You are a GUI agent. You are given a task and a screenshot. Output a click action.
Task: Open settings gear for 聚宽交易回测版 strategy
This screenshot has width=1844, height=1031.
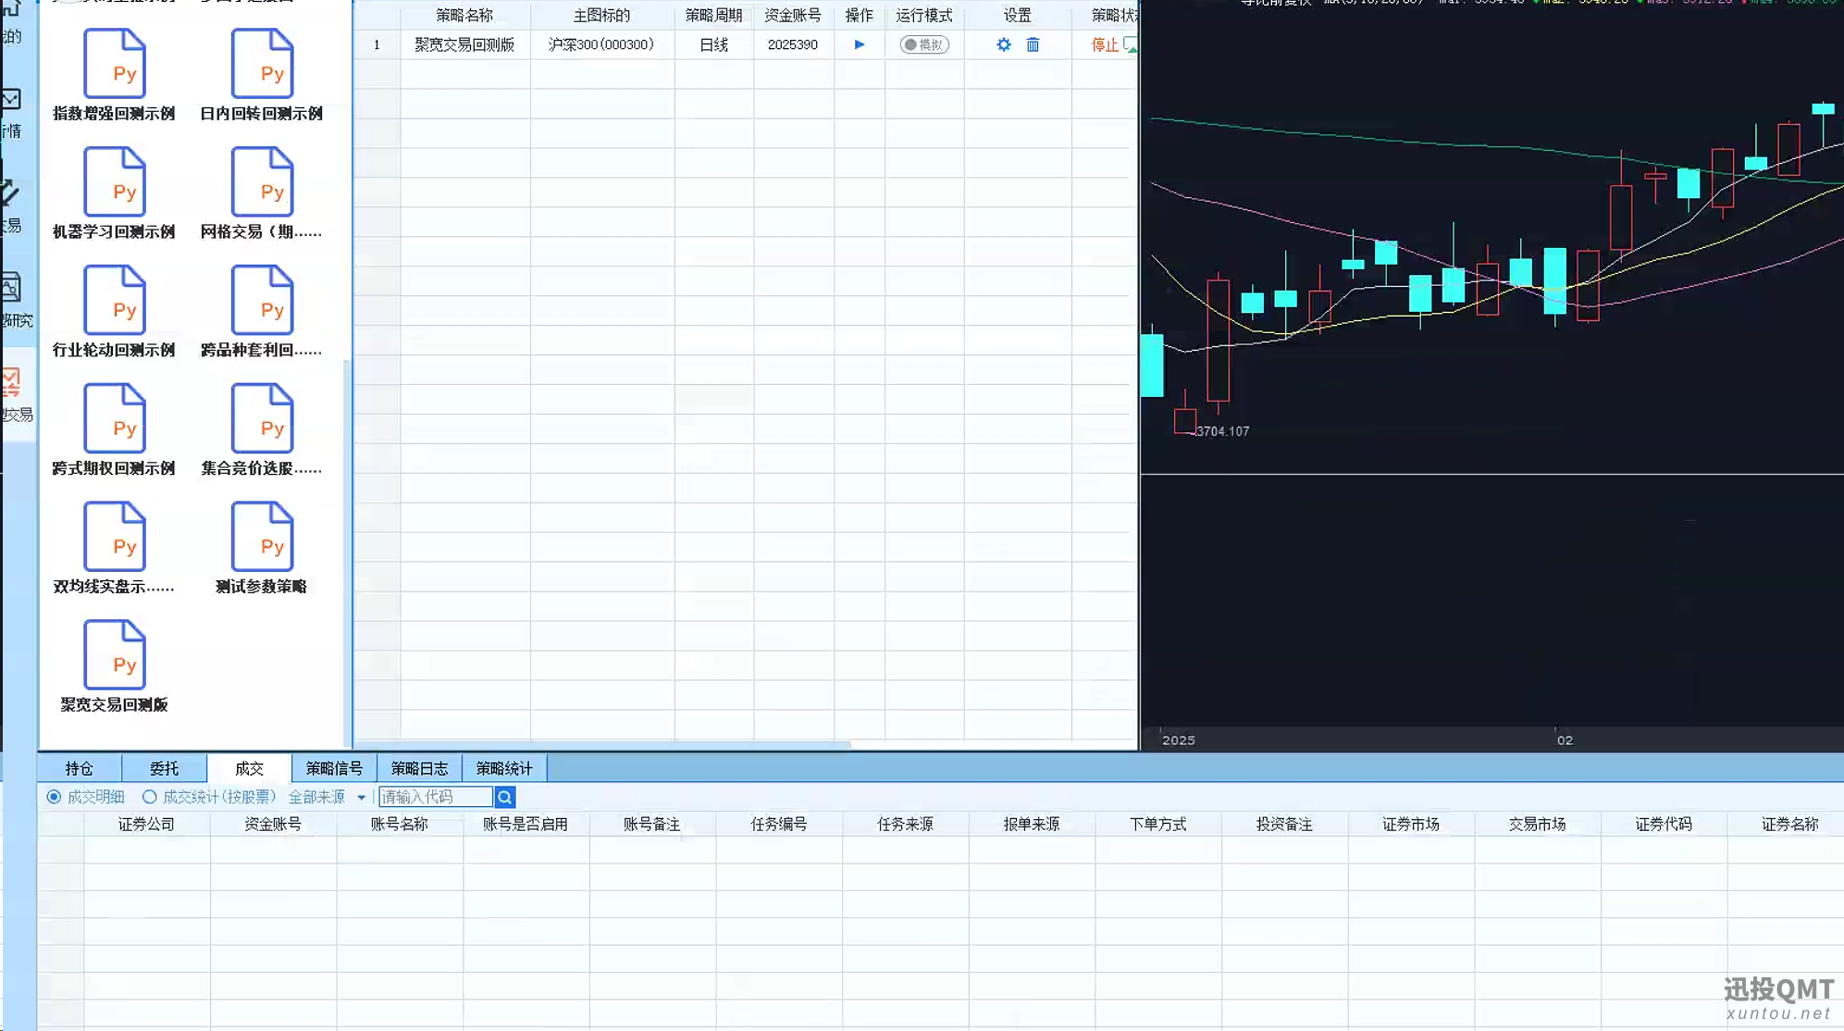tap(1004, 44)
